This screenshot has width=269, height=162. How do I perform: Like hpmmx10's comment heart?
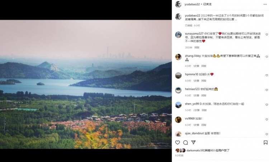tap(267, 75)
